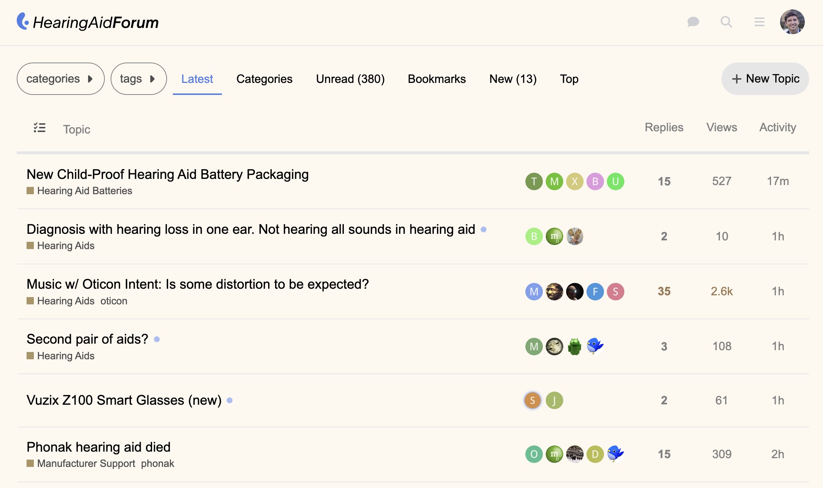The image size is (823, 488).
Task: Open the search magnifier icon
Action: click(726, 22)
